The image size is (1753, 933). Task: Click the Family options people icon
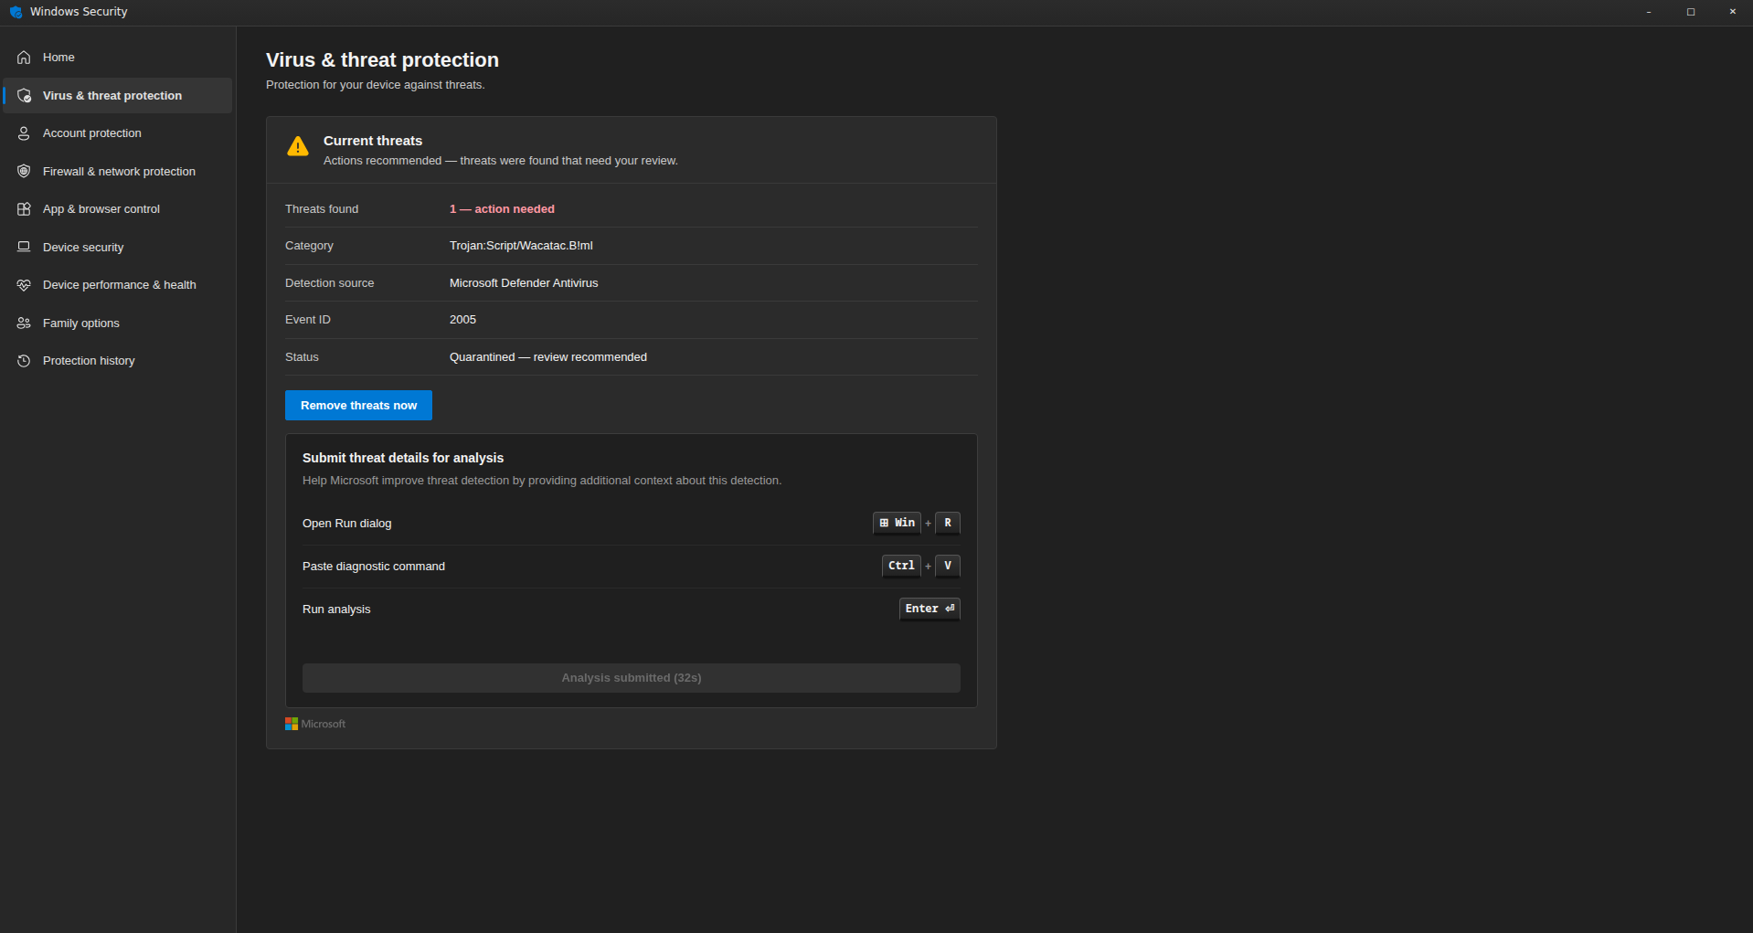pos(24,323)
